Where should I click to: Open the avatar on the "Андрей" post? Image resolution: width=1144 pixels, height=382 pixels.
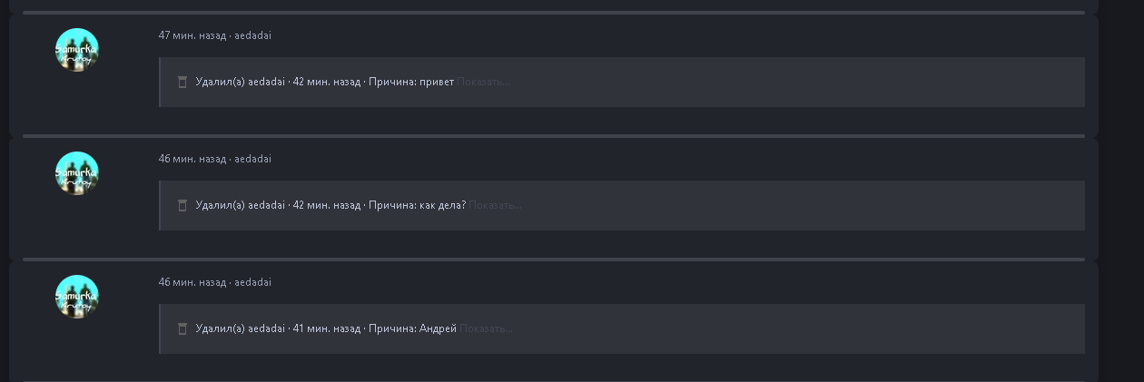pyautogui.click(x=77, y=297)
